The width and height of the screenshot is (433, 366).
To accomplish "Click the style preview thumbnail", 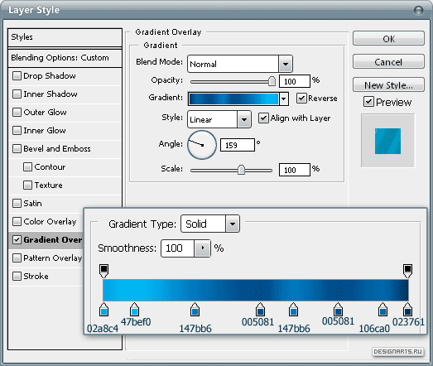I will click(x=387, y=141).
